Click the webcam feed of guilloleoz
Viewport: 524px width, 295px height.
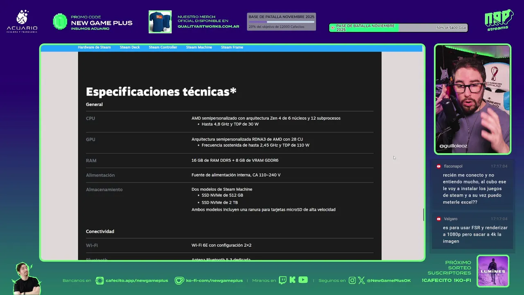(x=472, y=99)
